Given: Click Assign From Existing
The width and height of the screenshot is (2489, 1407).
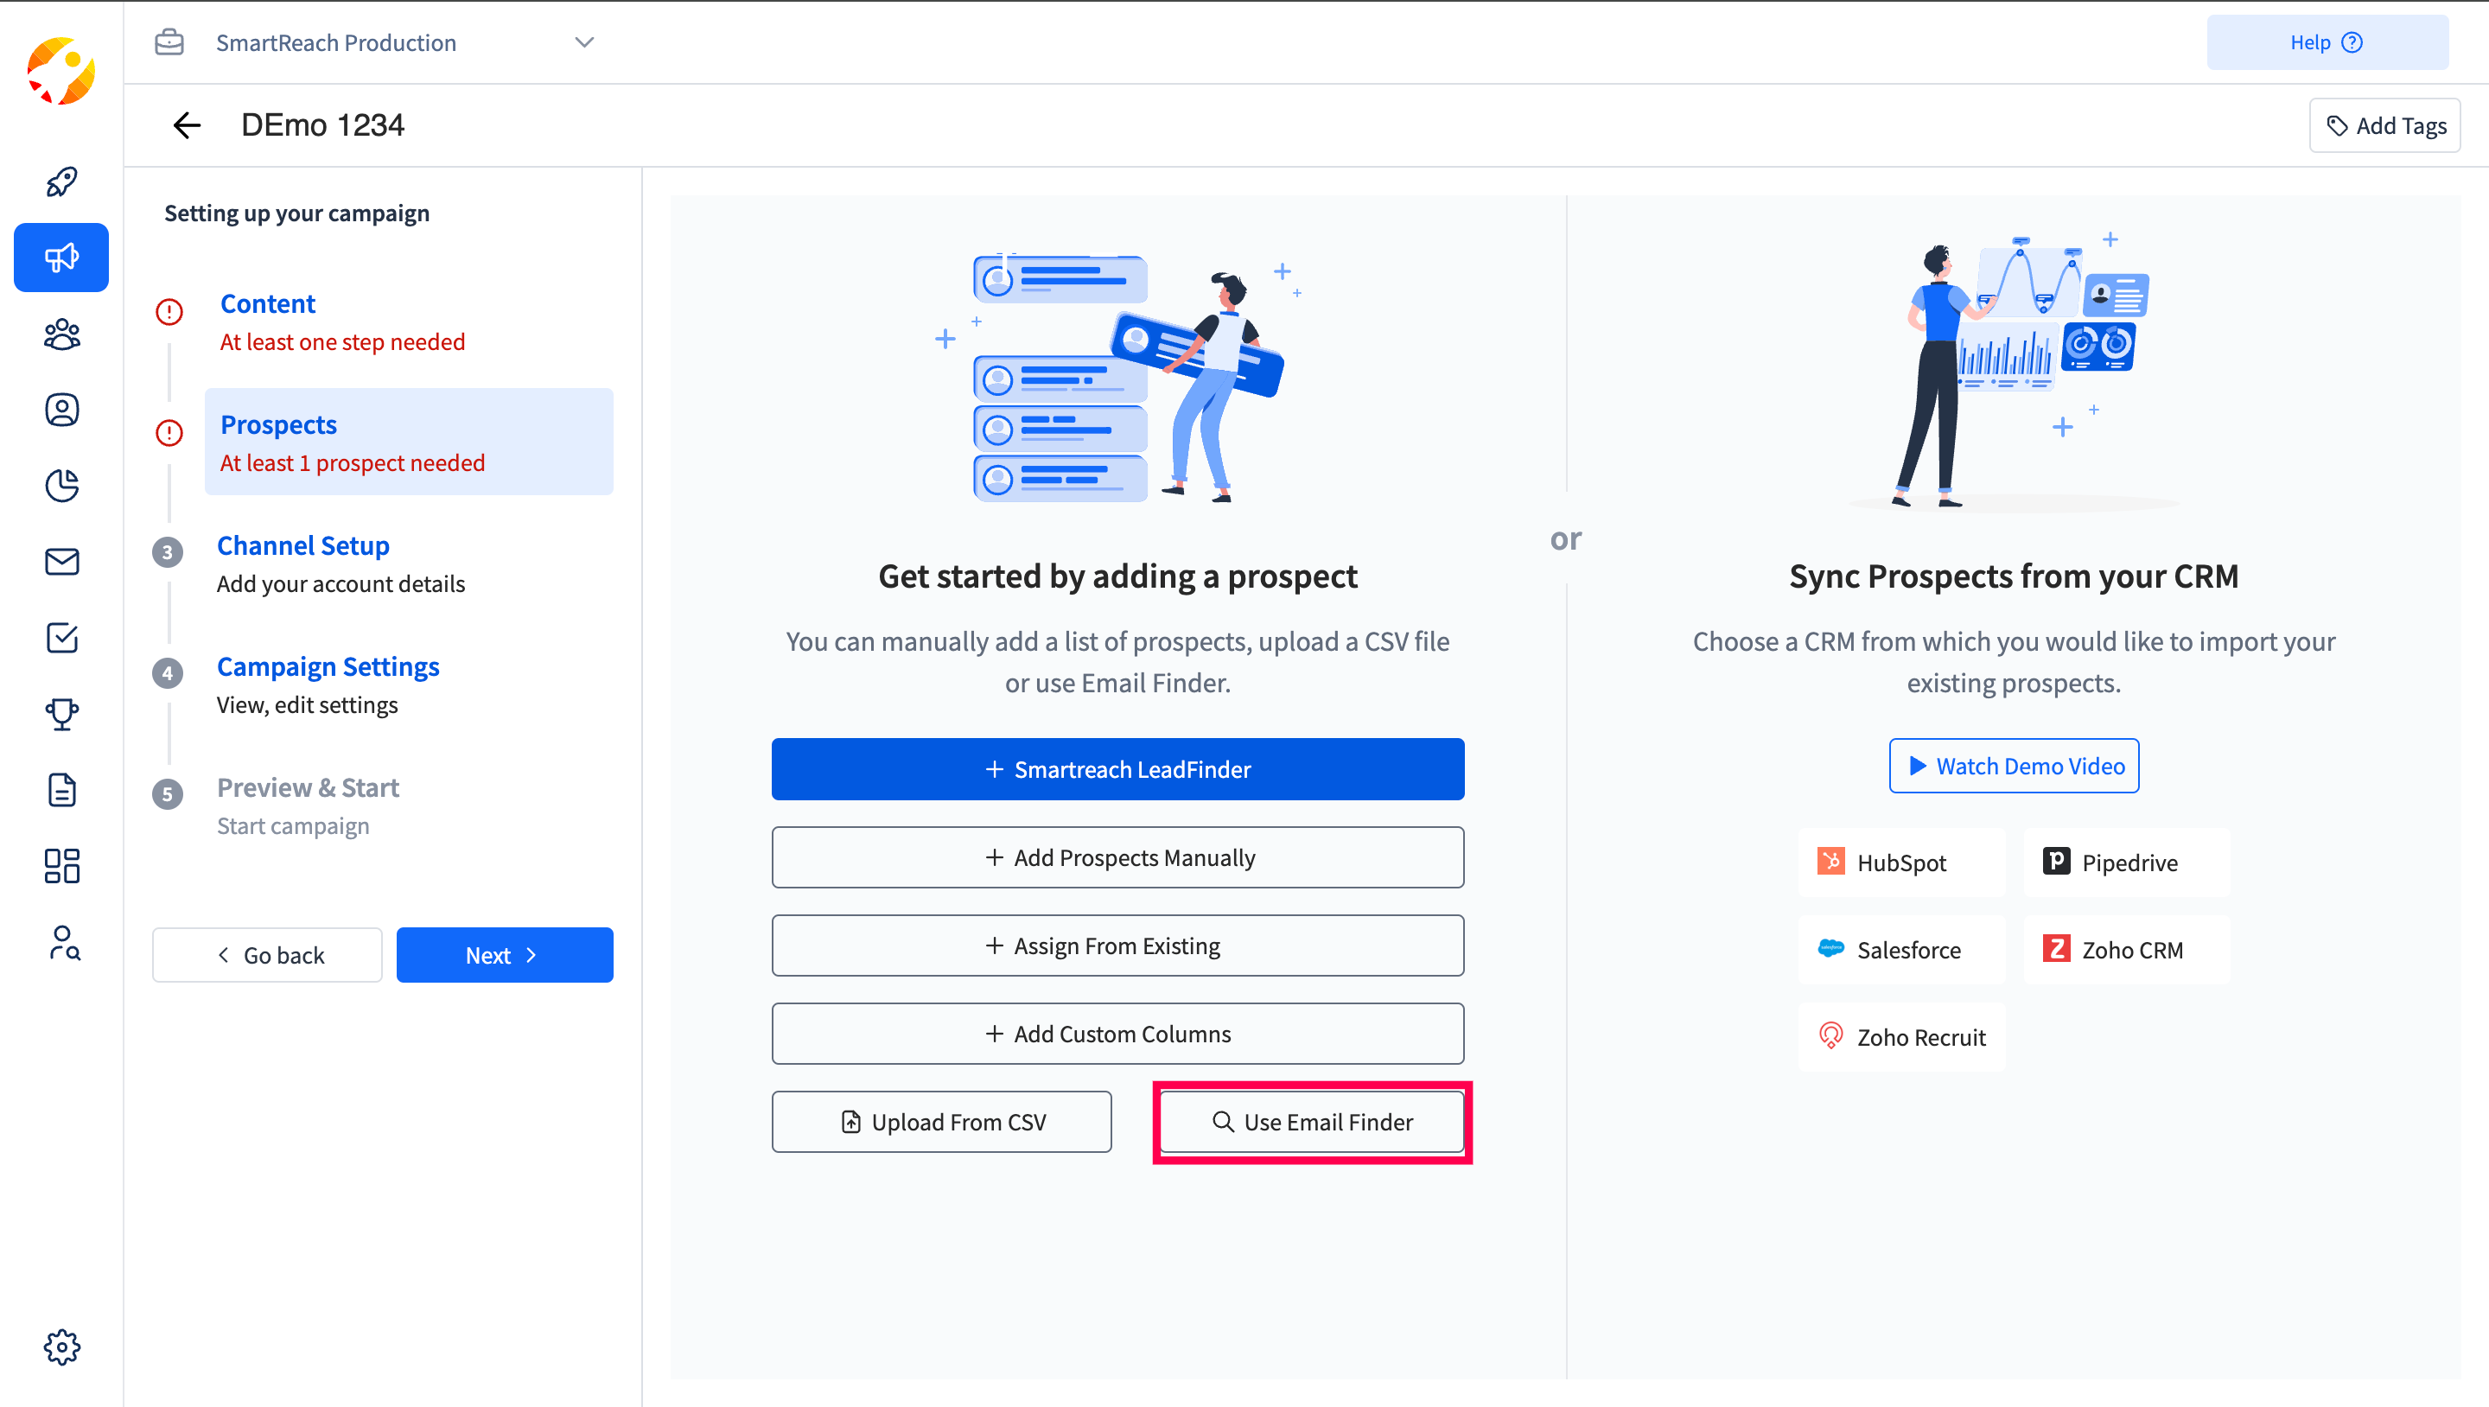Looking at the screenshot, I should (1118, 945).
